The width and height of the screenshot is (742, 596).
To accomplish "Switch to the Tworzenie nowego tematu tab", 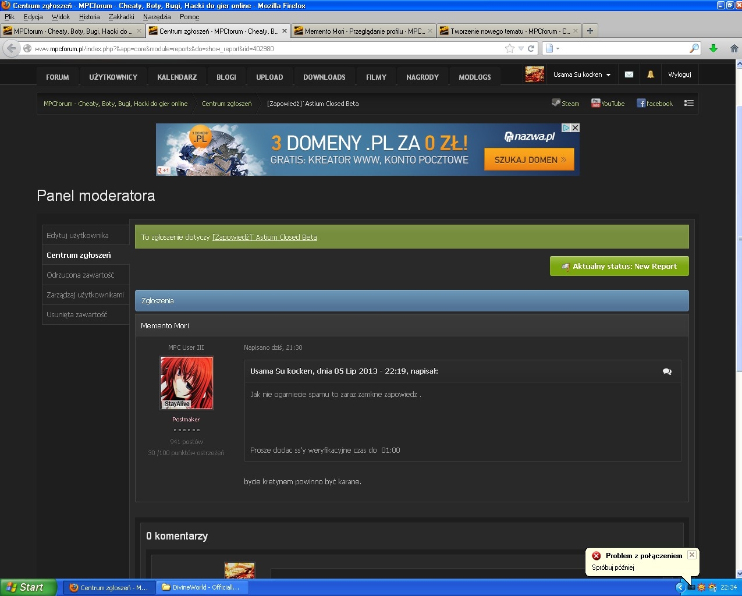I will point(509,31).
